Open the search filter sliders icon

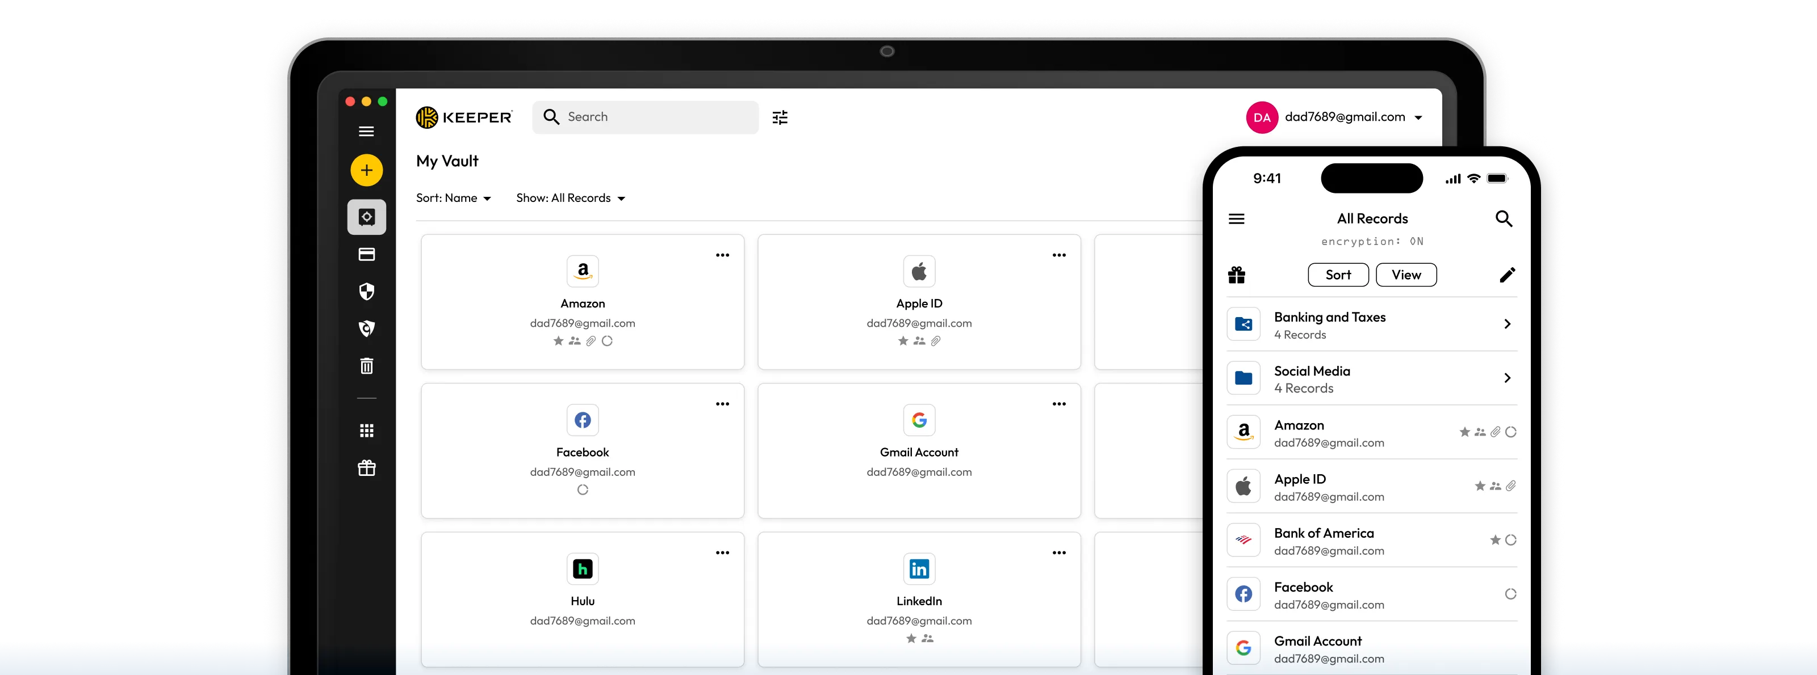(x=780, y=117)
